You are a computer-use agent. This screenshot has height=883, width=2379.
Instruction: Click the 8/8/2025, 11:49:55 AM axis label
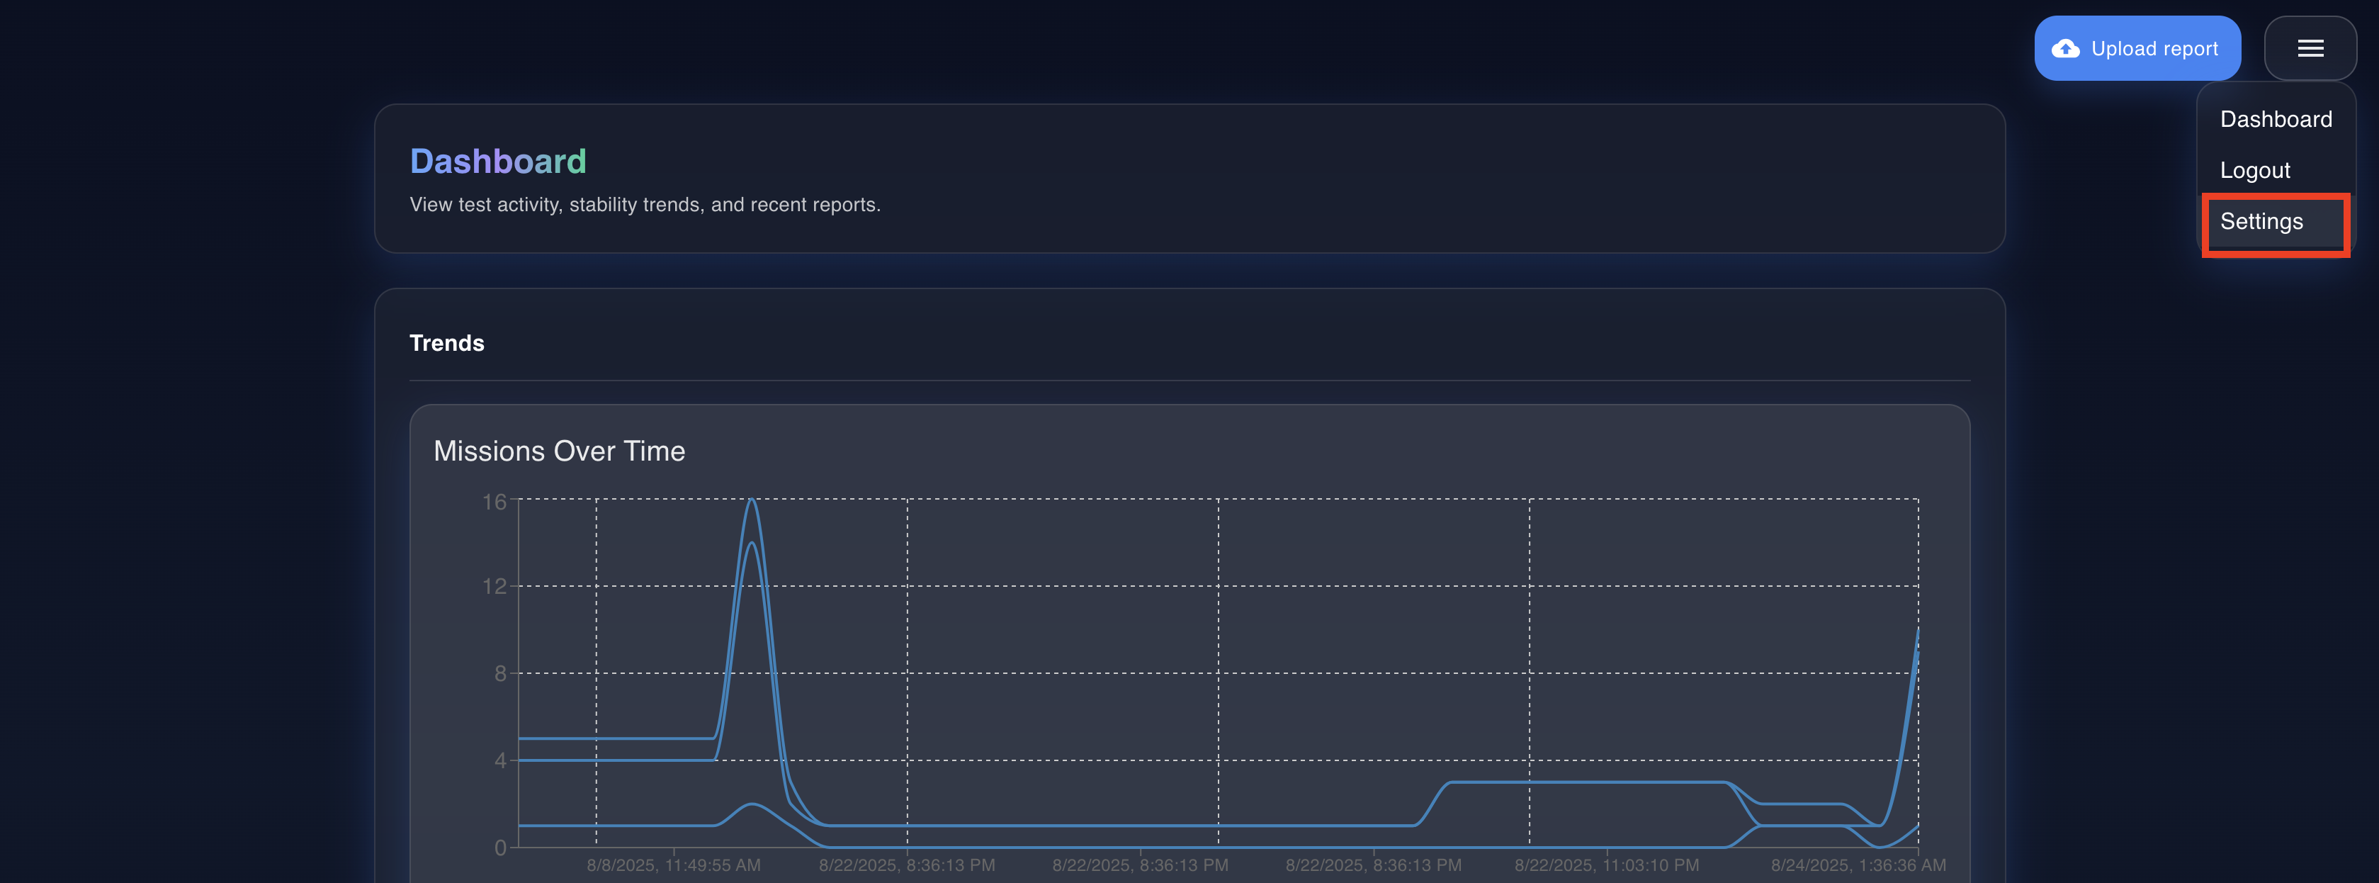coord(673,865)
